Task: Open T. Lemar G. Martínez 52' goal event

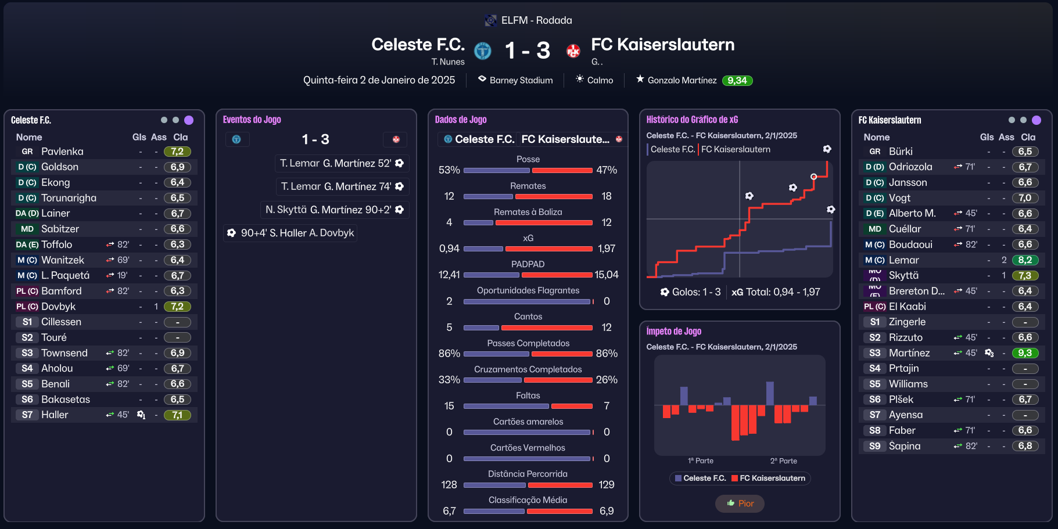Action: (342, 163)
